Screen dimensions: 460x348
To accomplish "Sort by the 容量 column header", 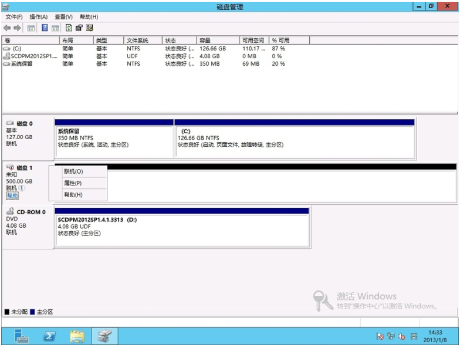I will click(218, 40).
